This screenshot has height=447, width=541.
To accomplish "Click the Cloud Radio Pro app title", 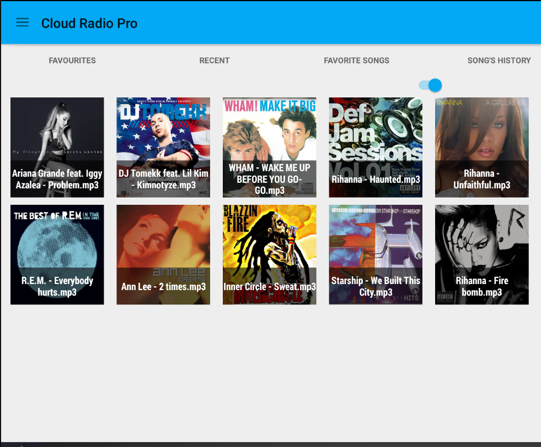I will point(89,23).
